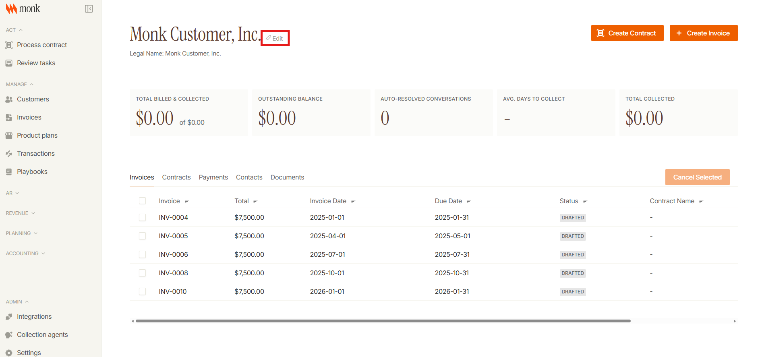Click invoice date 2025-07-01
762x357 pixels.
(327, 255)
